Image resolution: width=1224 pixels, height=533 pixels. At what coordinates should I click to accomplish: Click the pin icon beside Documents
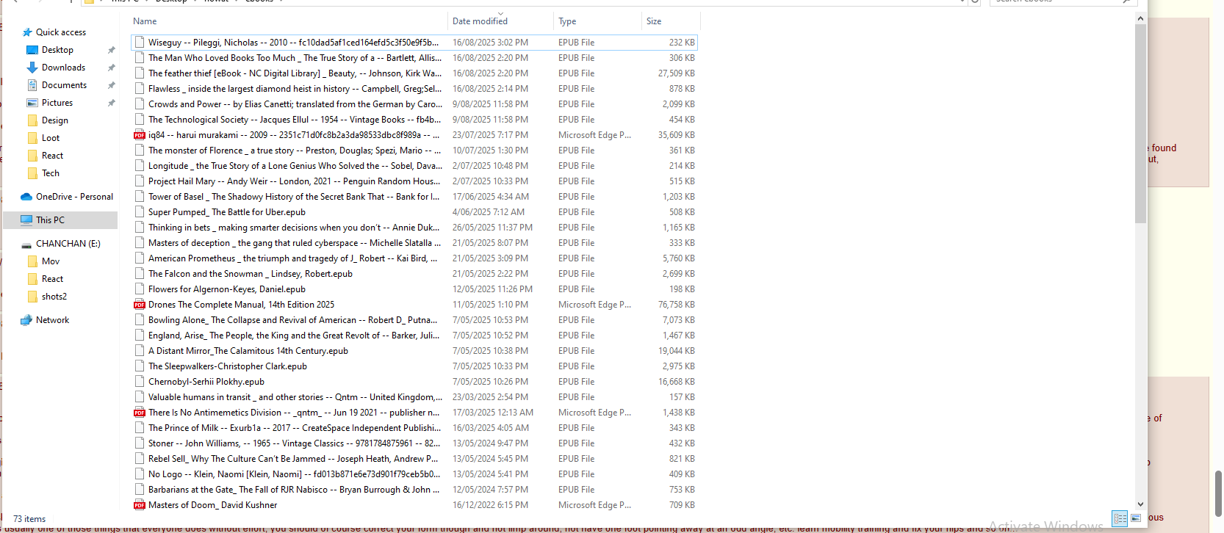coord(112,85)
